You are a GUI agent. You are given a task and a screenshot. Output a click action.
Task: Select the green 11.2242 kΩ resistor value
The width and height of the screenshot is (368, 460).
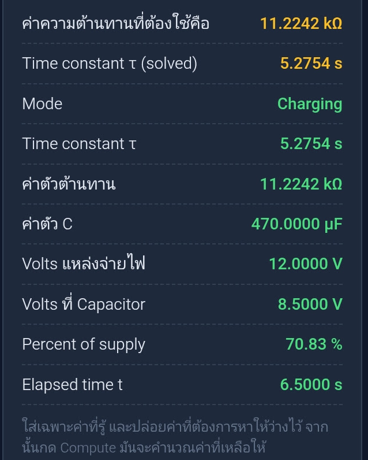tap(301, 184)
